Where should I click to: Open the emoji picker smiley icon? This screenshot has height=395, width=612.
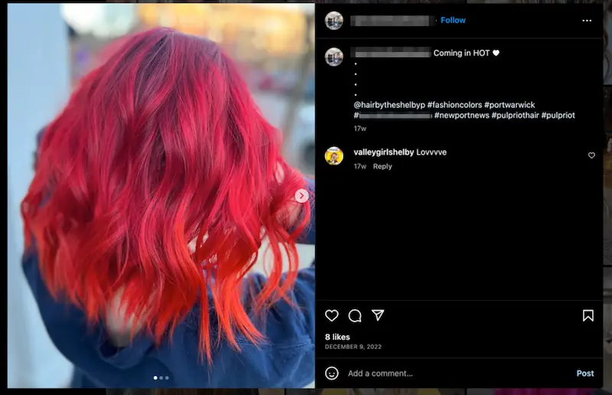tap(332, 373)
